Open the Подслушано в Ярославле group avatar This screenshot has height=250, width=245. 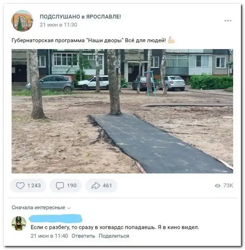22,20
